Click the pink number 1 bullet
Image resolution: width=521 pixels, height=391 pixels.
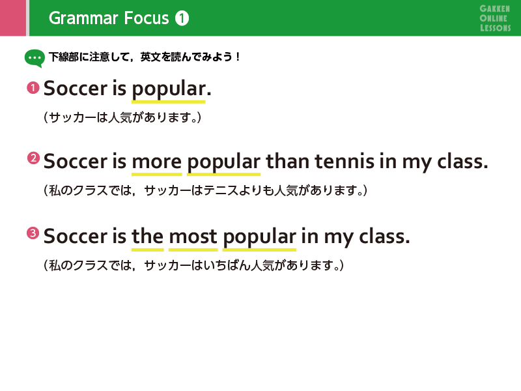click(x=33, y=88)
